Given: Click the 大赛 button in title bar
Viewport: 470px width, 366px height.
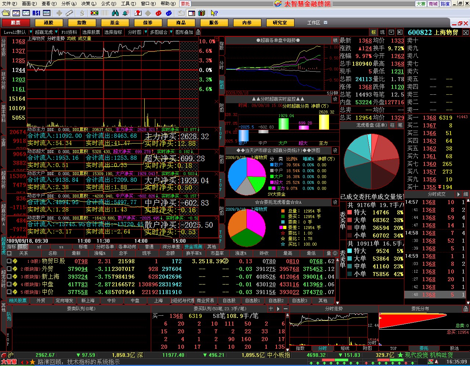Looking at the screenshot, I should 421,4.
